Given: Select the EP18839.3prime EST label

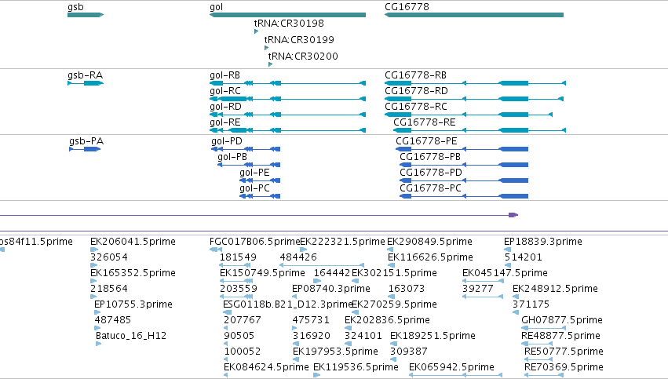Looking at the screenshot, I should [x=543, y=242].
